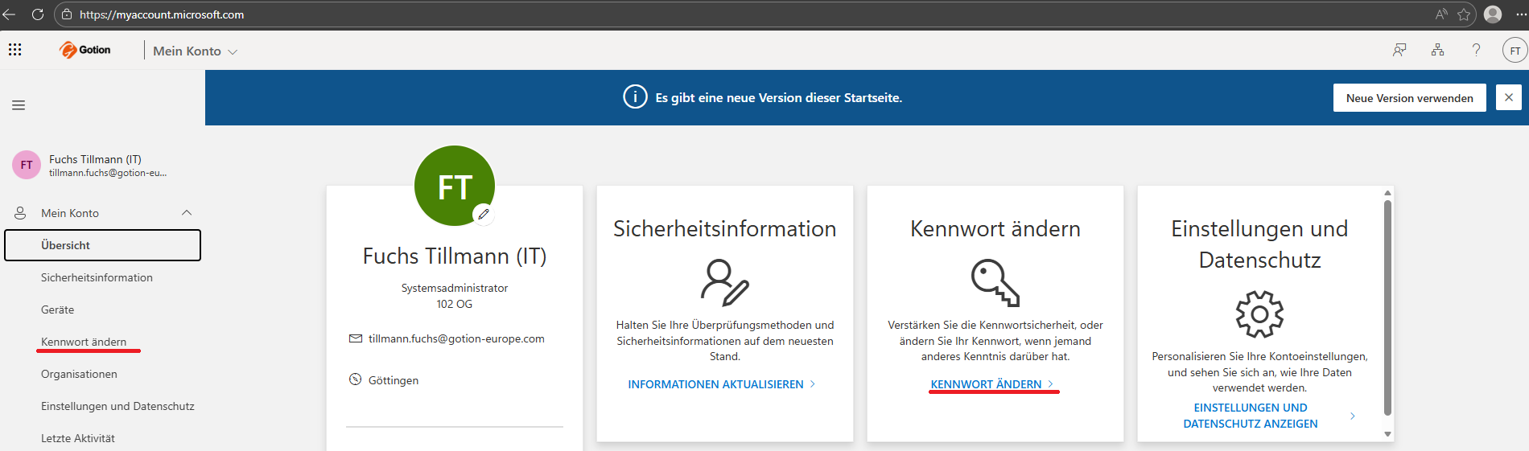Click the help question mark icon
The height and width of the screenshot is (451, 1529).
point(1476,50)
